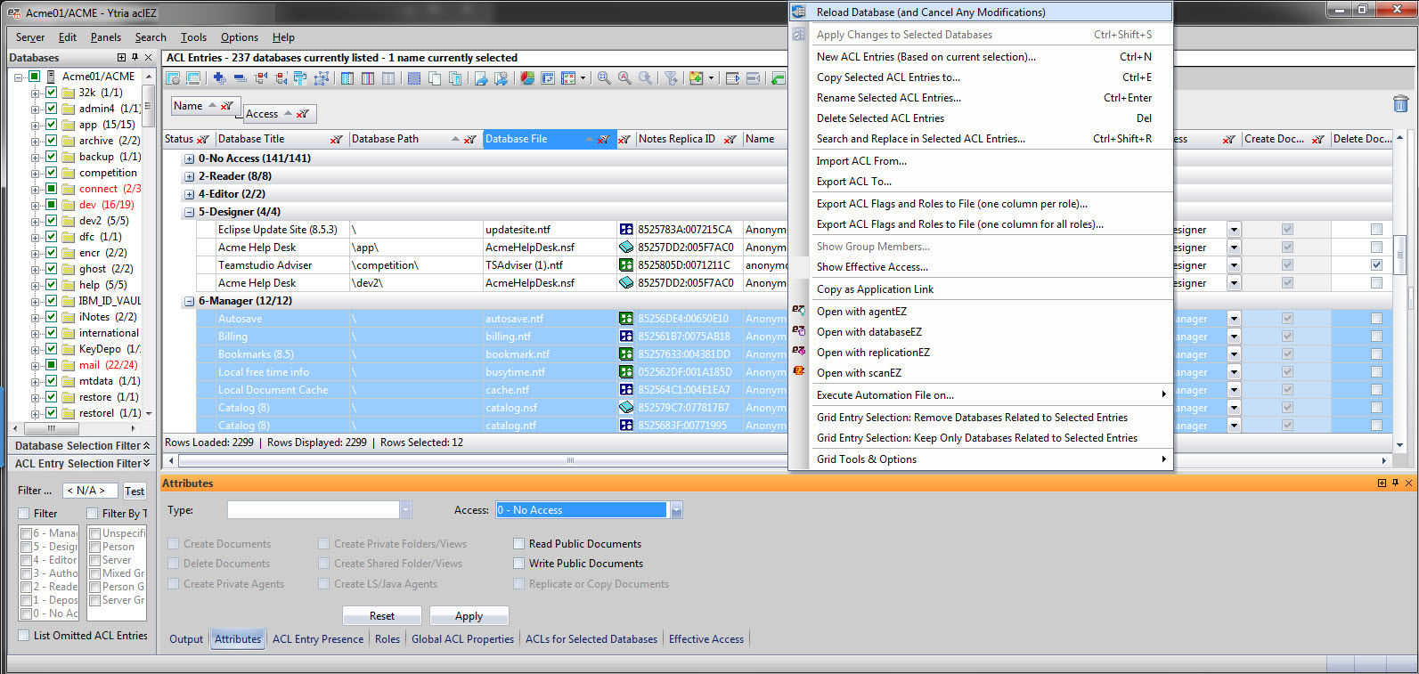Switch to the ACL Entry Presence tab

[x=318, y=639]
